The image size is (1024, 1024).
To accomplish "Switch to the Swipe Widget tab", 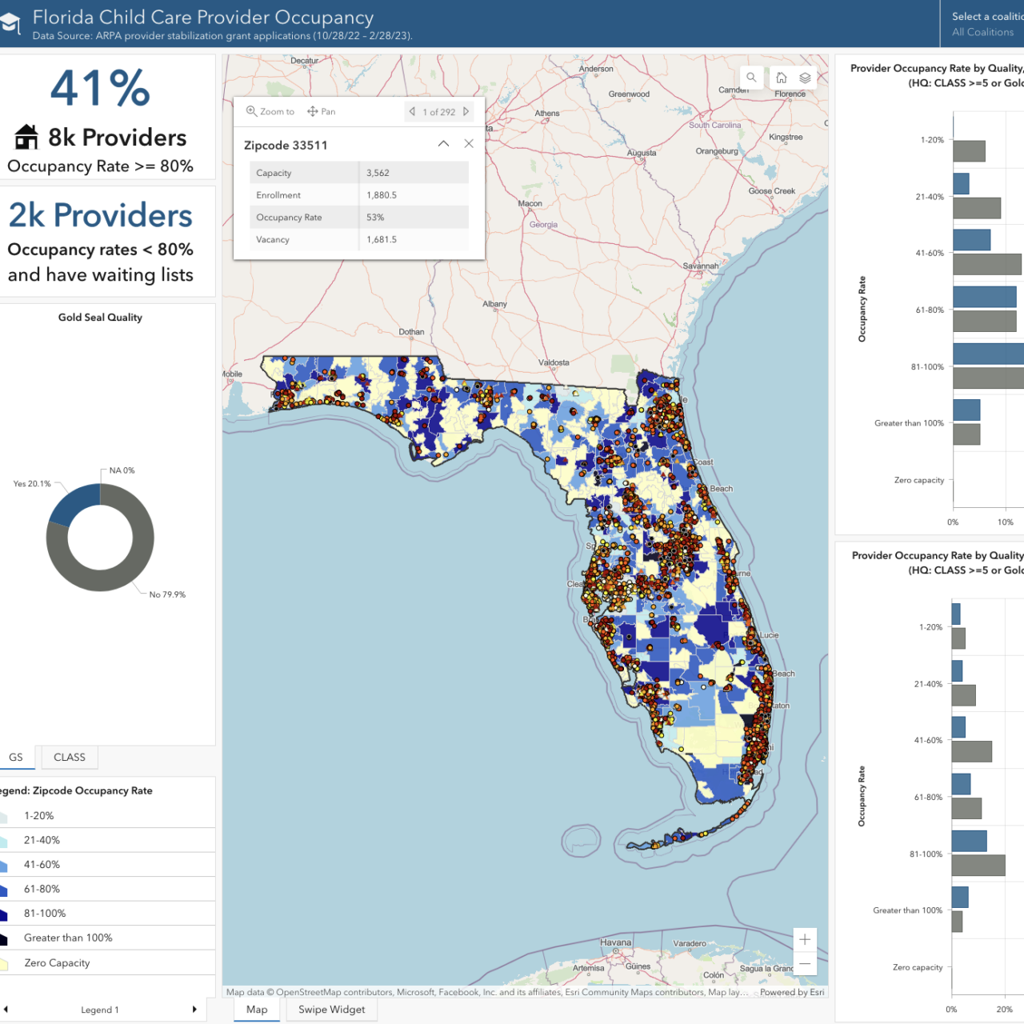I will (331, 1010).
